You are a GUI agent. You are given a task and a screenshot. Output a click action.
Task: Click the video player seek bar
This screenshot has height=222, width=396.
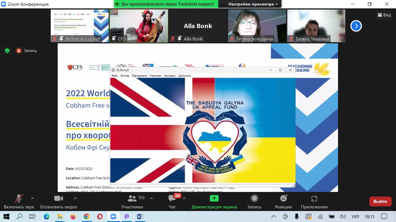pos(202,185)
